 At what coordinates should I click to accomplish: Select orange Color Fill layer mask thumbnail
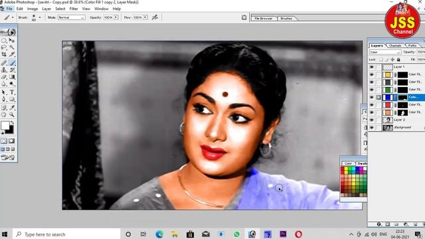[x=403, y=112]
